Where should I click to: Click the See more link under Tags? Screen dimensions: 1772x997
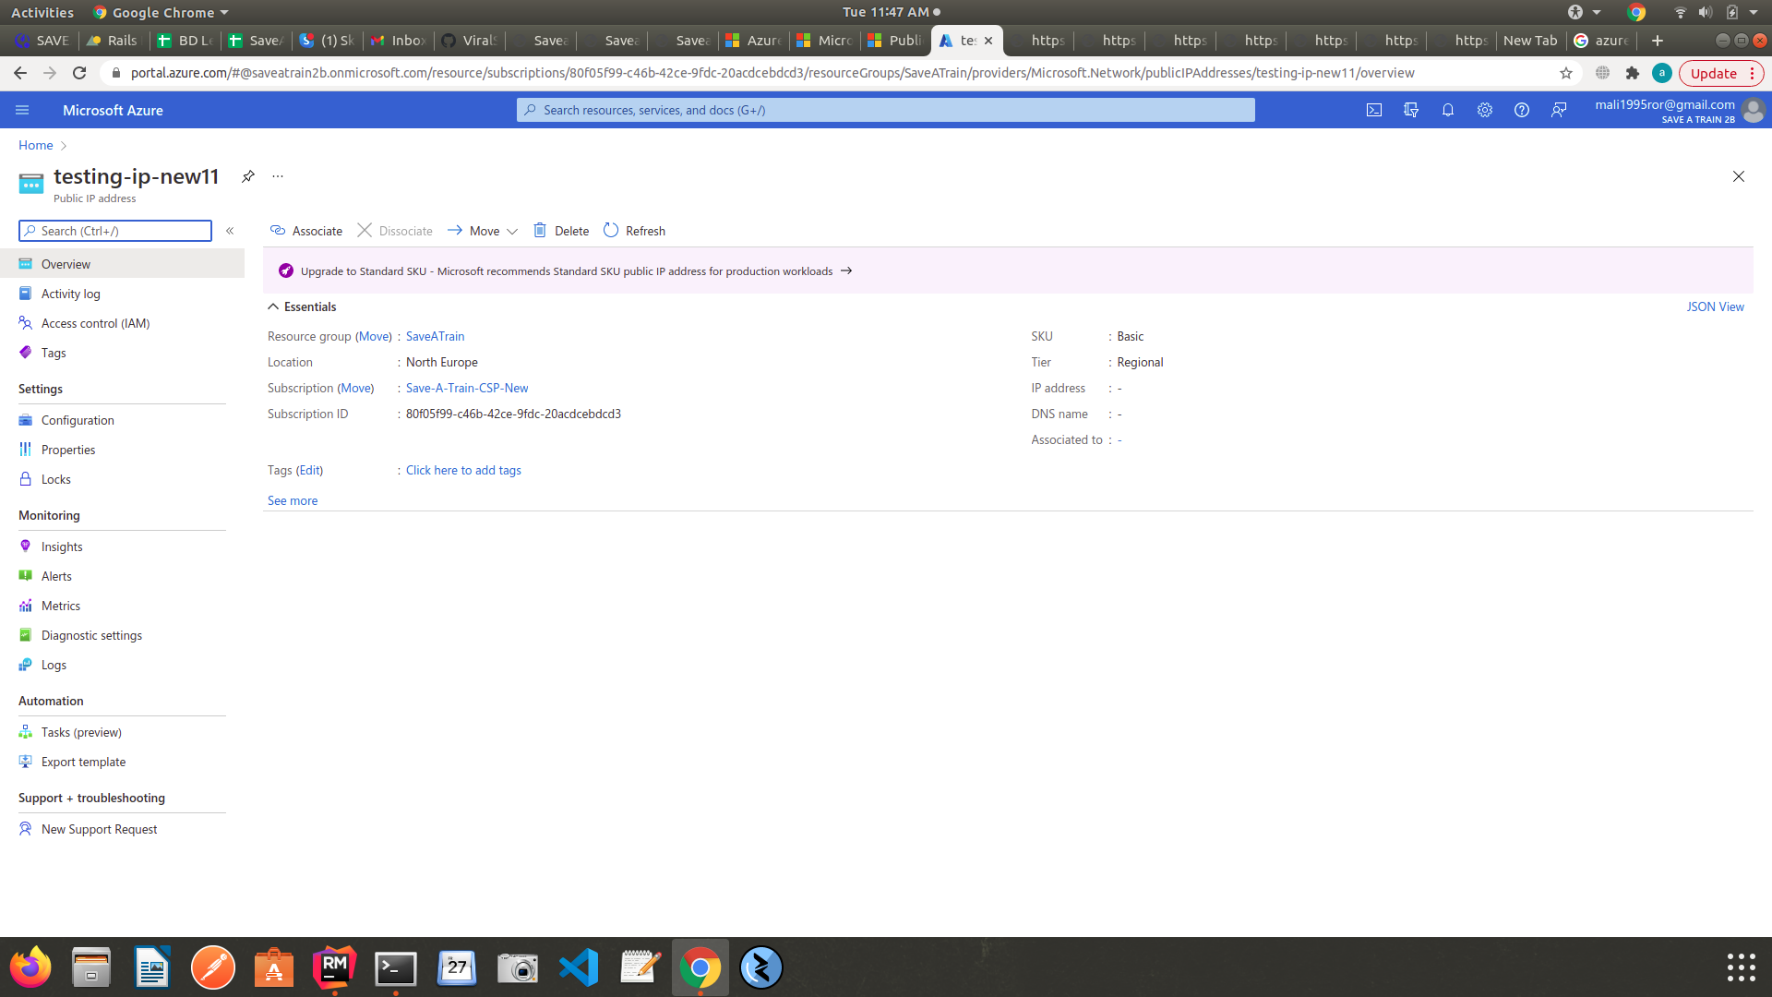coord(292,500)
